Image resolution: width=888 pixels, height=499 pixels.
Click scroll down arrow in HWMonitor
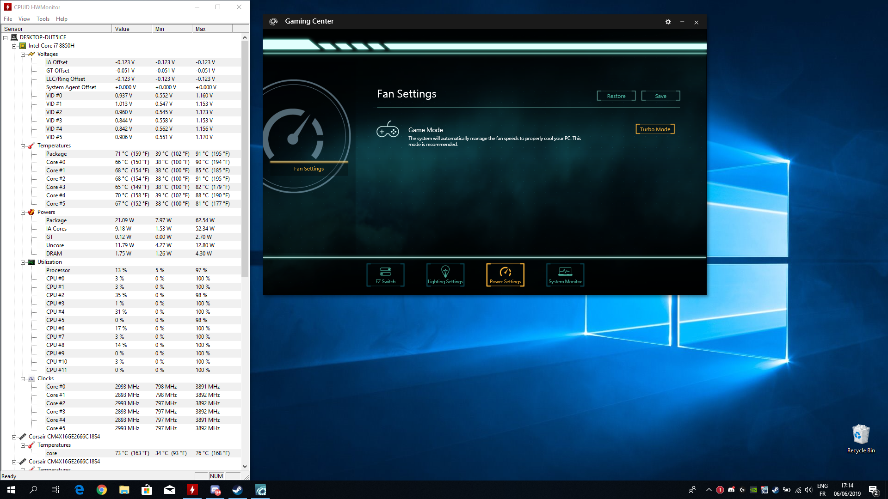[x=245, y=467]
